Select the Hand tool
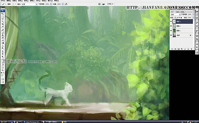This screenshot has width=199, height=123. point(3,68)
